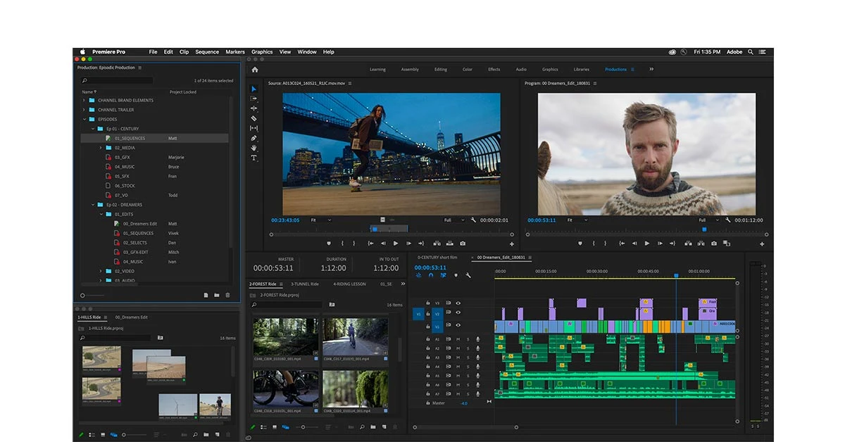Play the Program monitor video
Screen dimensions: 845x442
click(647, 243)
